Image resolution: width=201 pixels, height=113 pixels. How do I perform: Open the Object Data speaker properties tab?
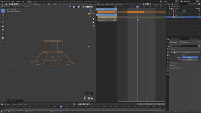tap(168, 71)
